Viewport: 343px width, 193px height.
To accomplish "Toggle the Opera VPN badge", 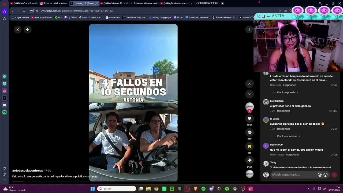I will coord(31,11).
